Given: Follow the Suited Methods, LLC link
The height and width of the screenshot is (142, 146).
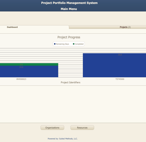Looking at the screenshot, I should (x=68, y=139).
